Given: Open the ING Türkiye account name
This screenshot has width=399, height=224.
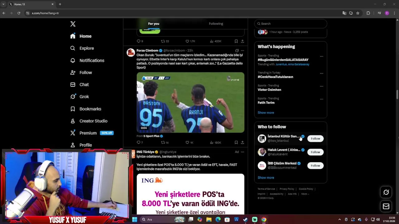Looking at the screenshot, I should tap(145, 152).
